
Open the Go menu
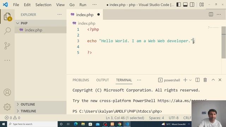[72, 5]
